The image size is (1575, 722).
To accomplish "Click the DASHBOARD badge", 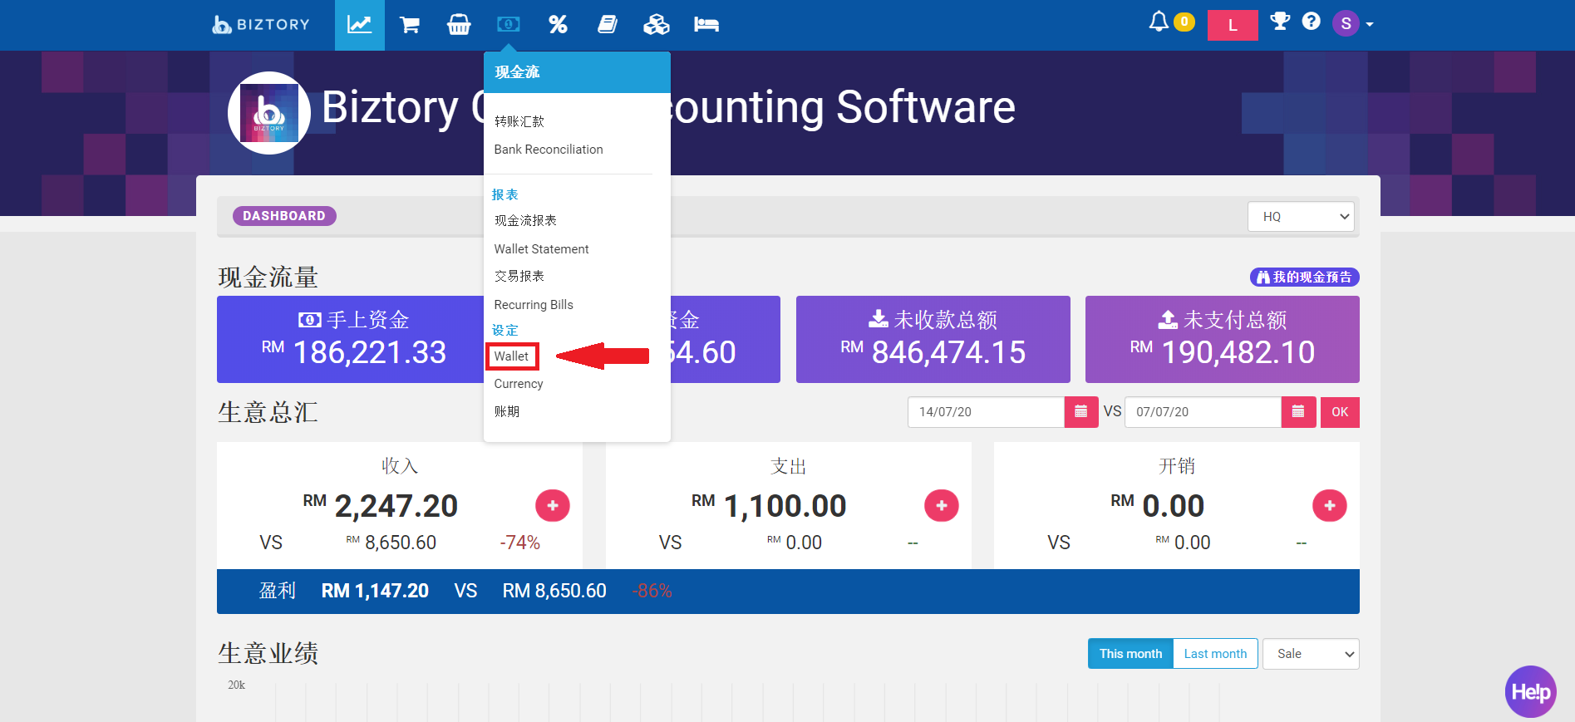I will coord(284,216).
